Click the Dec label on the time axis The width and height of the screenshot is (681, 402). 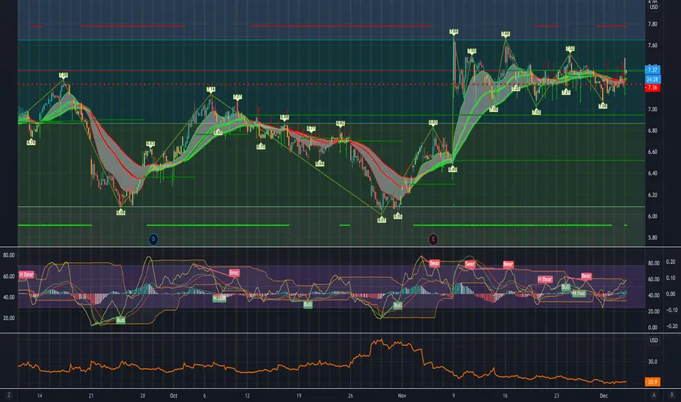(604, 396)
